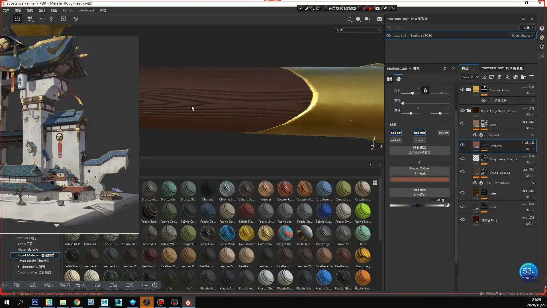Toggle the rough channel button
Viewport: 547px width, 308px height.
[x=443, y=133]
